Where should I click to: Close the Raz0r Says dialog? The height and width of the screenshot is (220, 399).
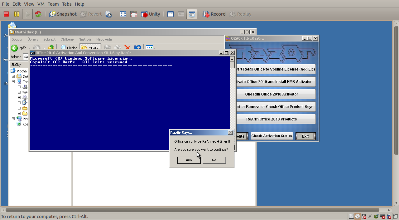coord(230,133)
